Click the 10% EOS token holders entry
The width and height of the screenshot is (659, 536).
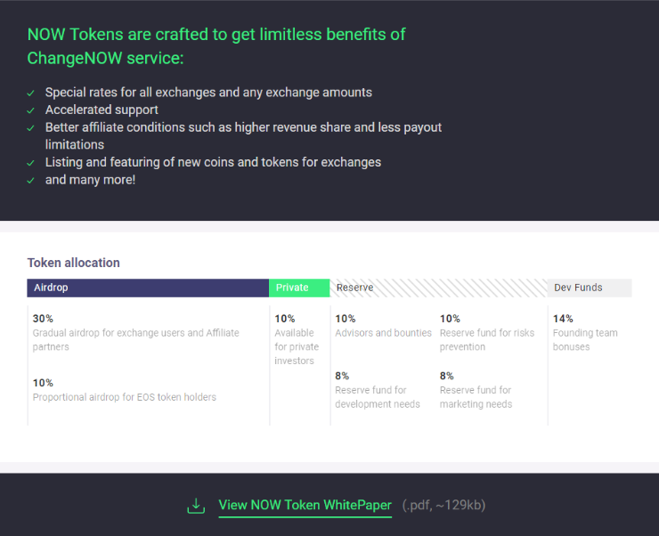pyautogui.click(x=125, y=390)
